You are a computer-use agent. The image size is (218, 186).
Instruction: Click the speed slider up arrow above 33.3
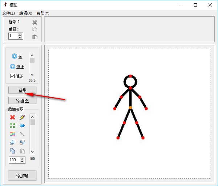click(x=32, y=55)
